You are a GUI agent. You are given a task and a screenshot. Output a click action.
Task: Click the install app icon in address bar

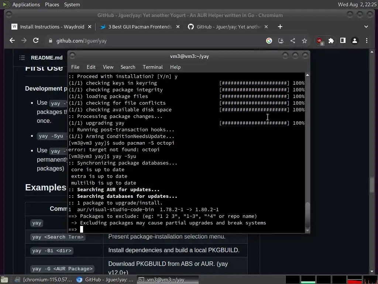281,41
